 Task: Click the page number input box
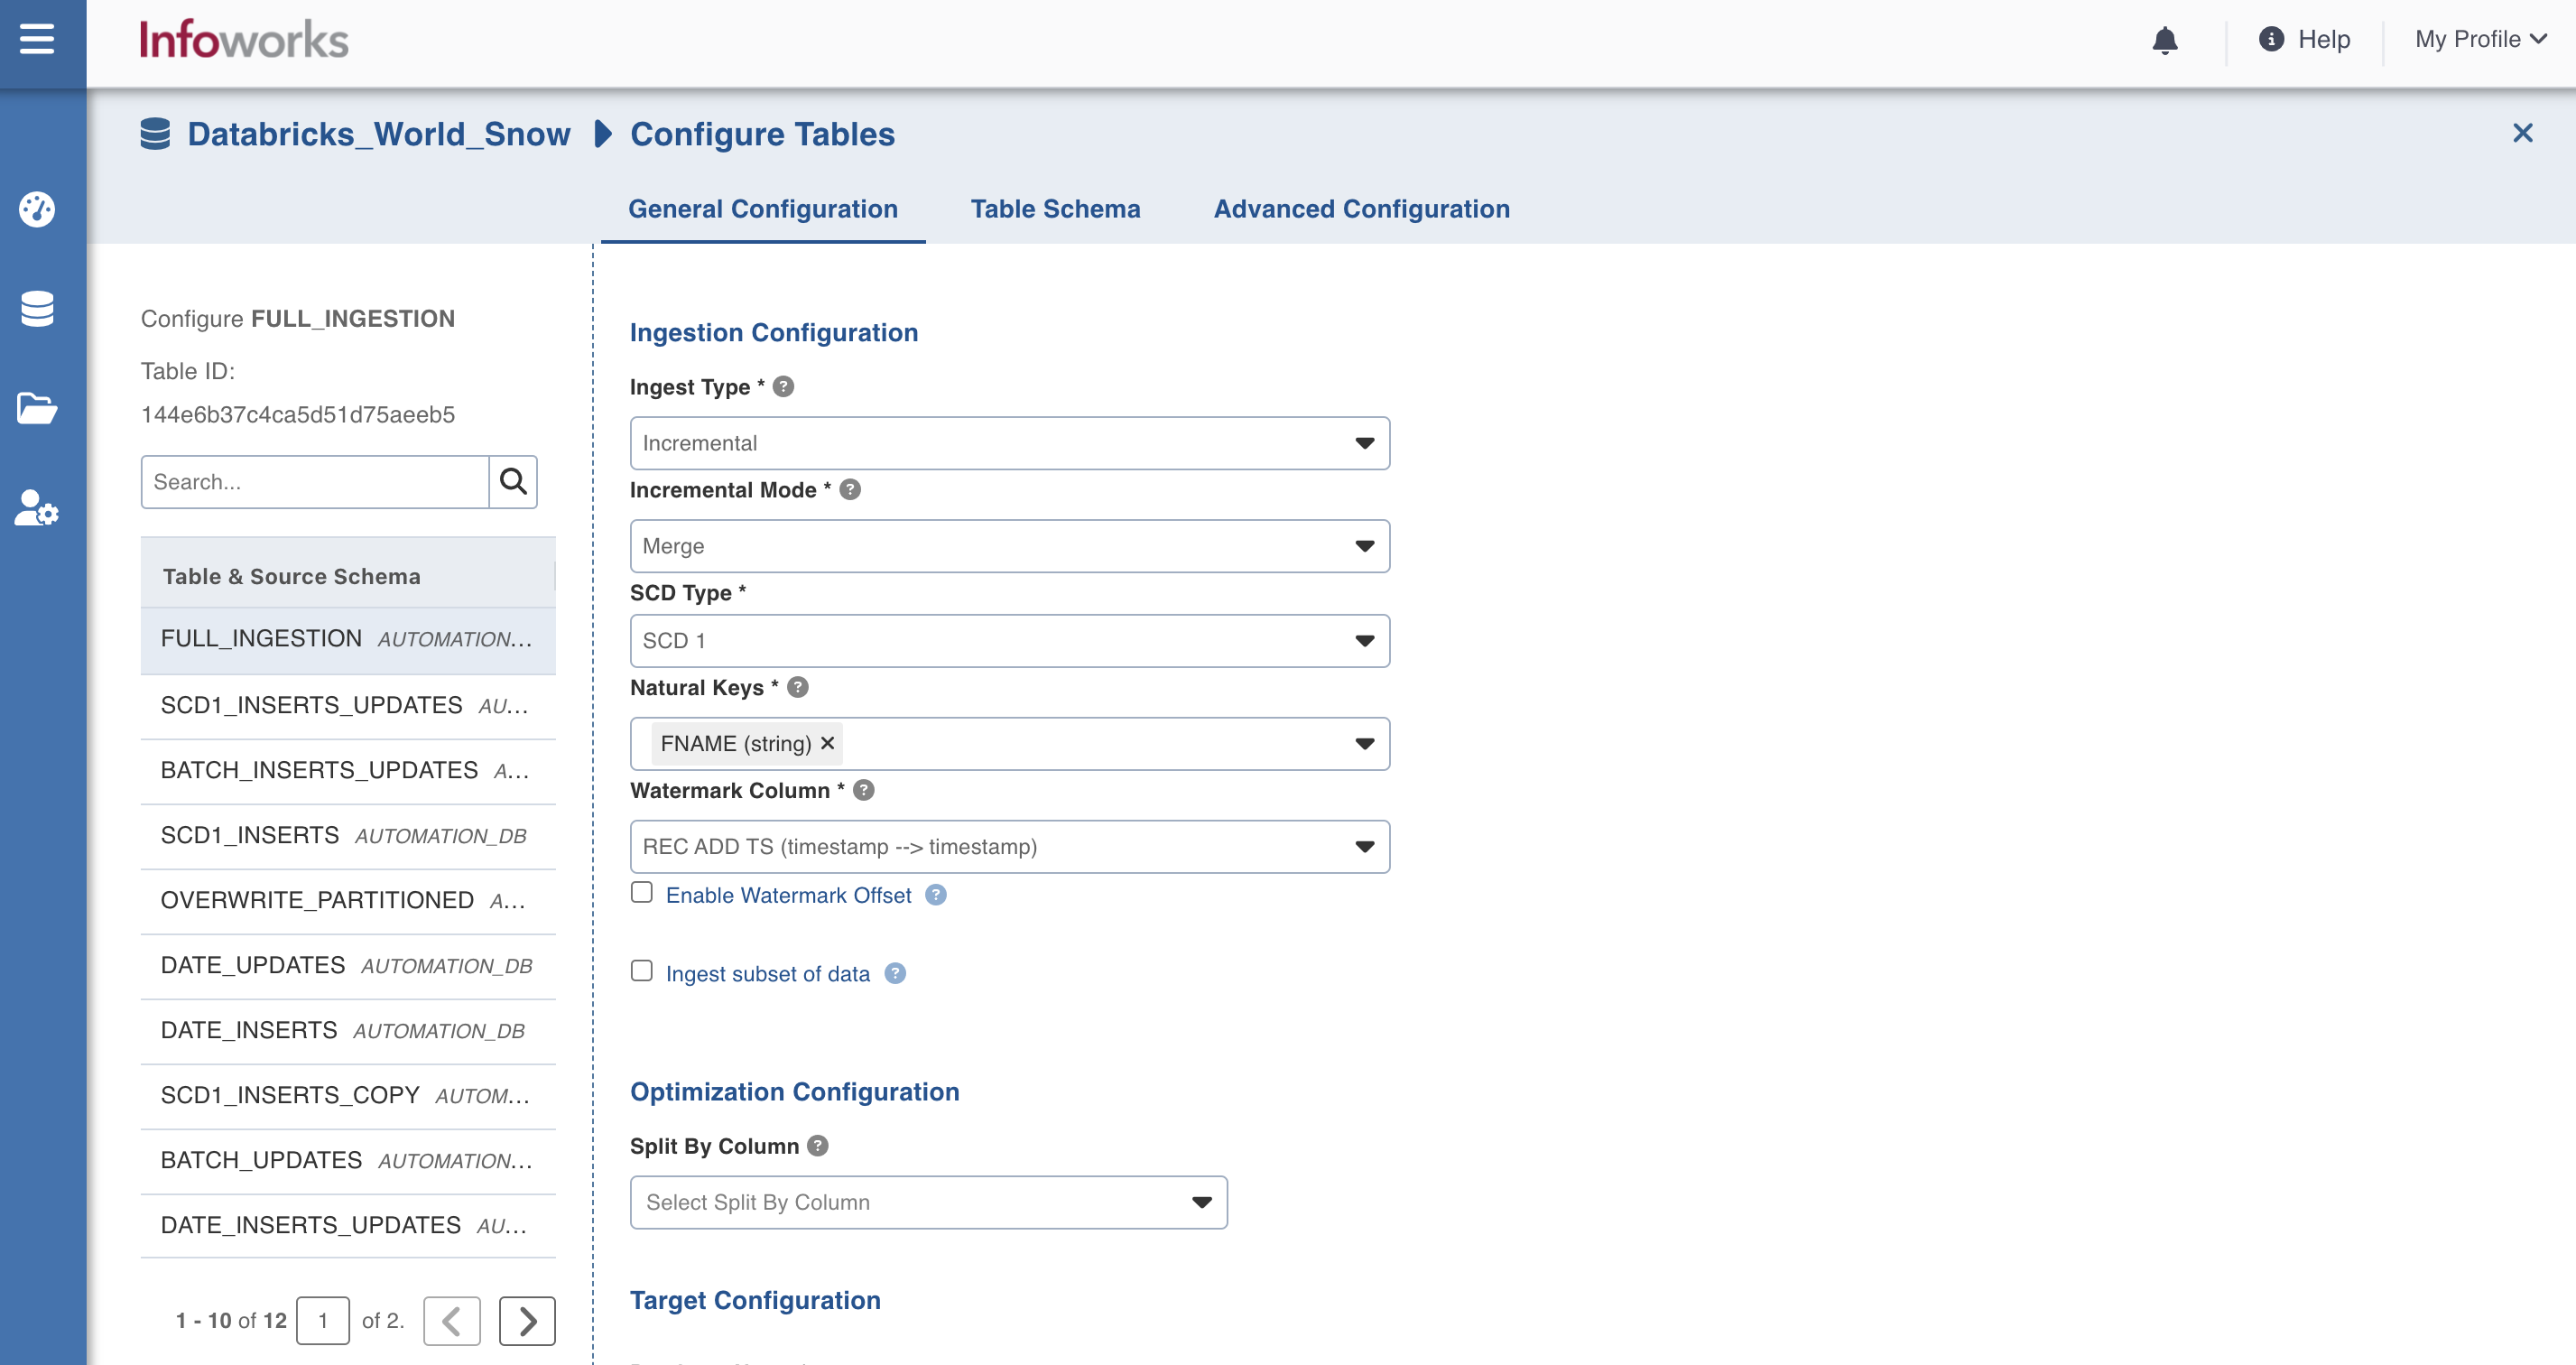[x=323, y=1321]
